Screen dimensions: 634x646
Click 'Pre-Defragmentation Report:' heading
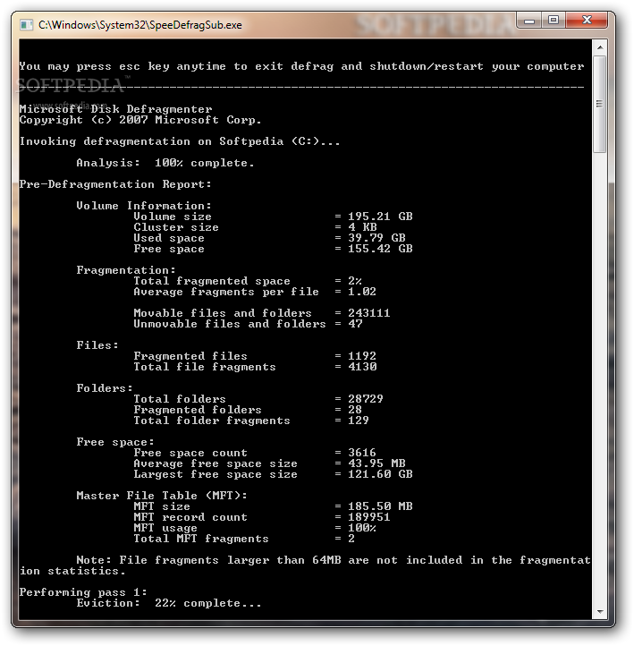[x=115, y=184]
